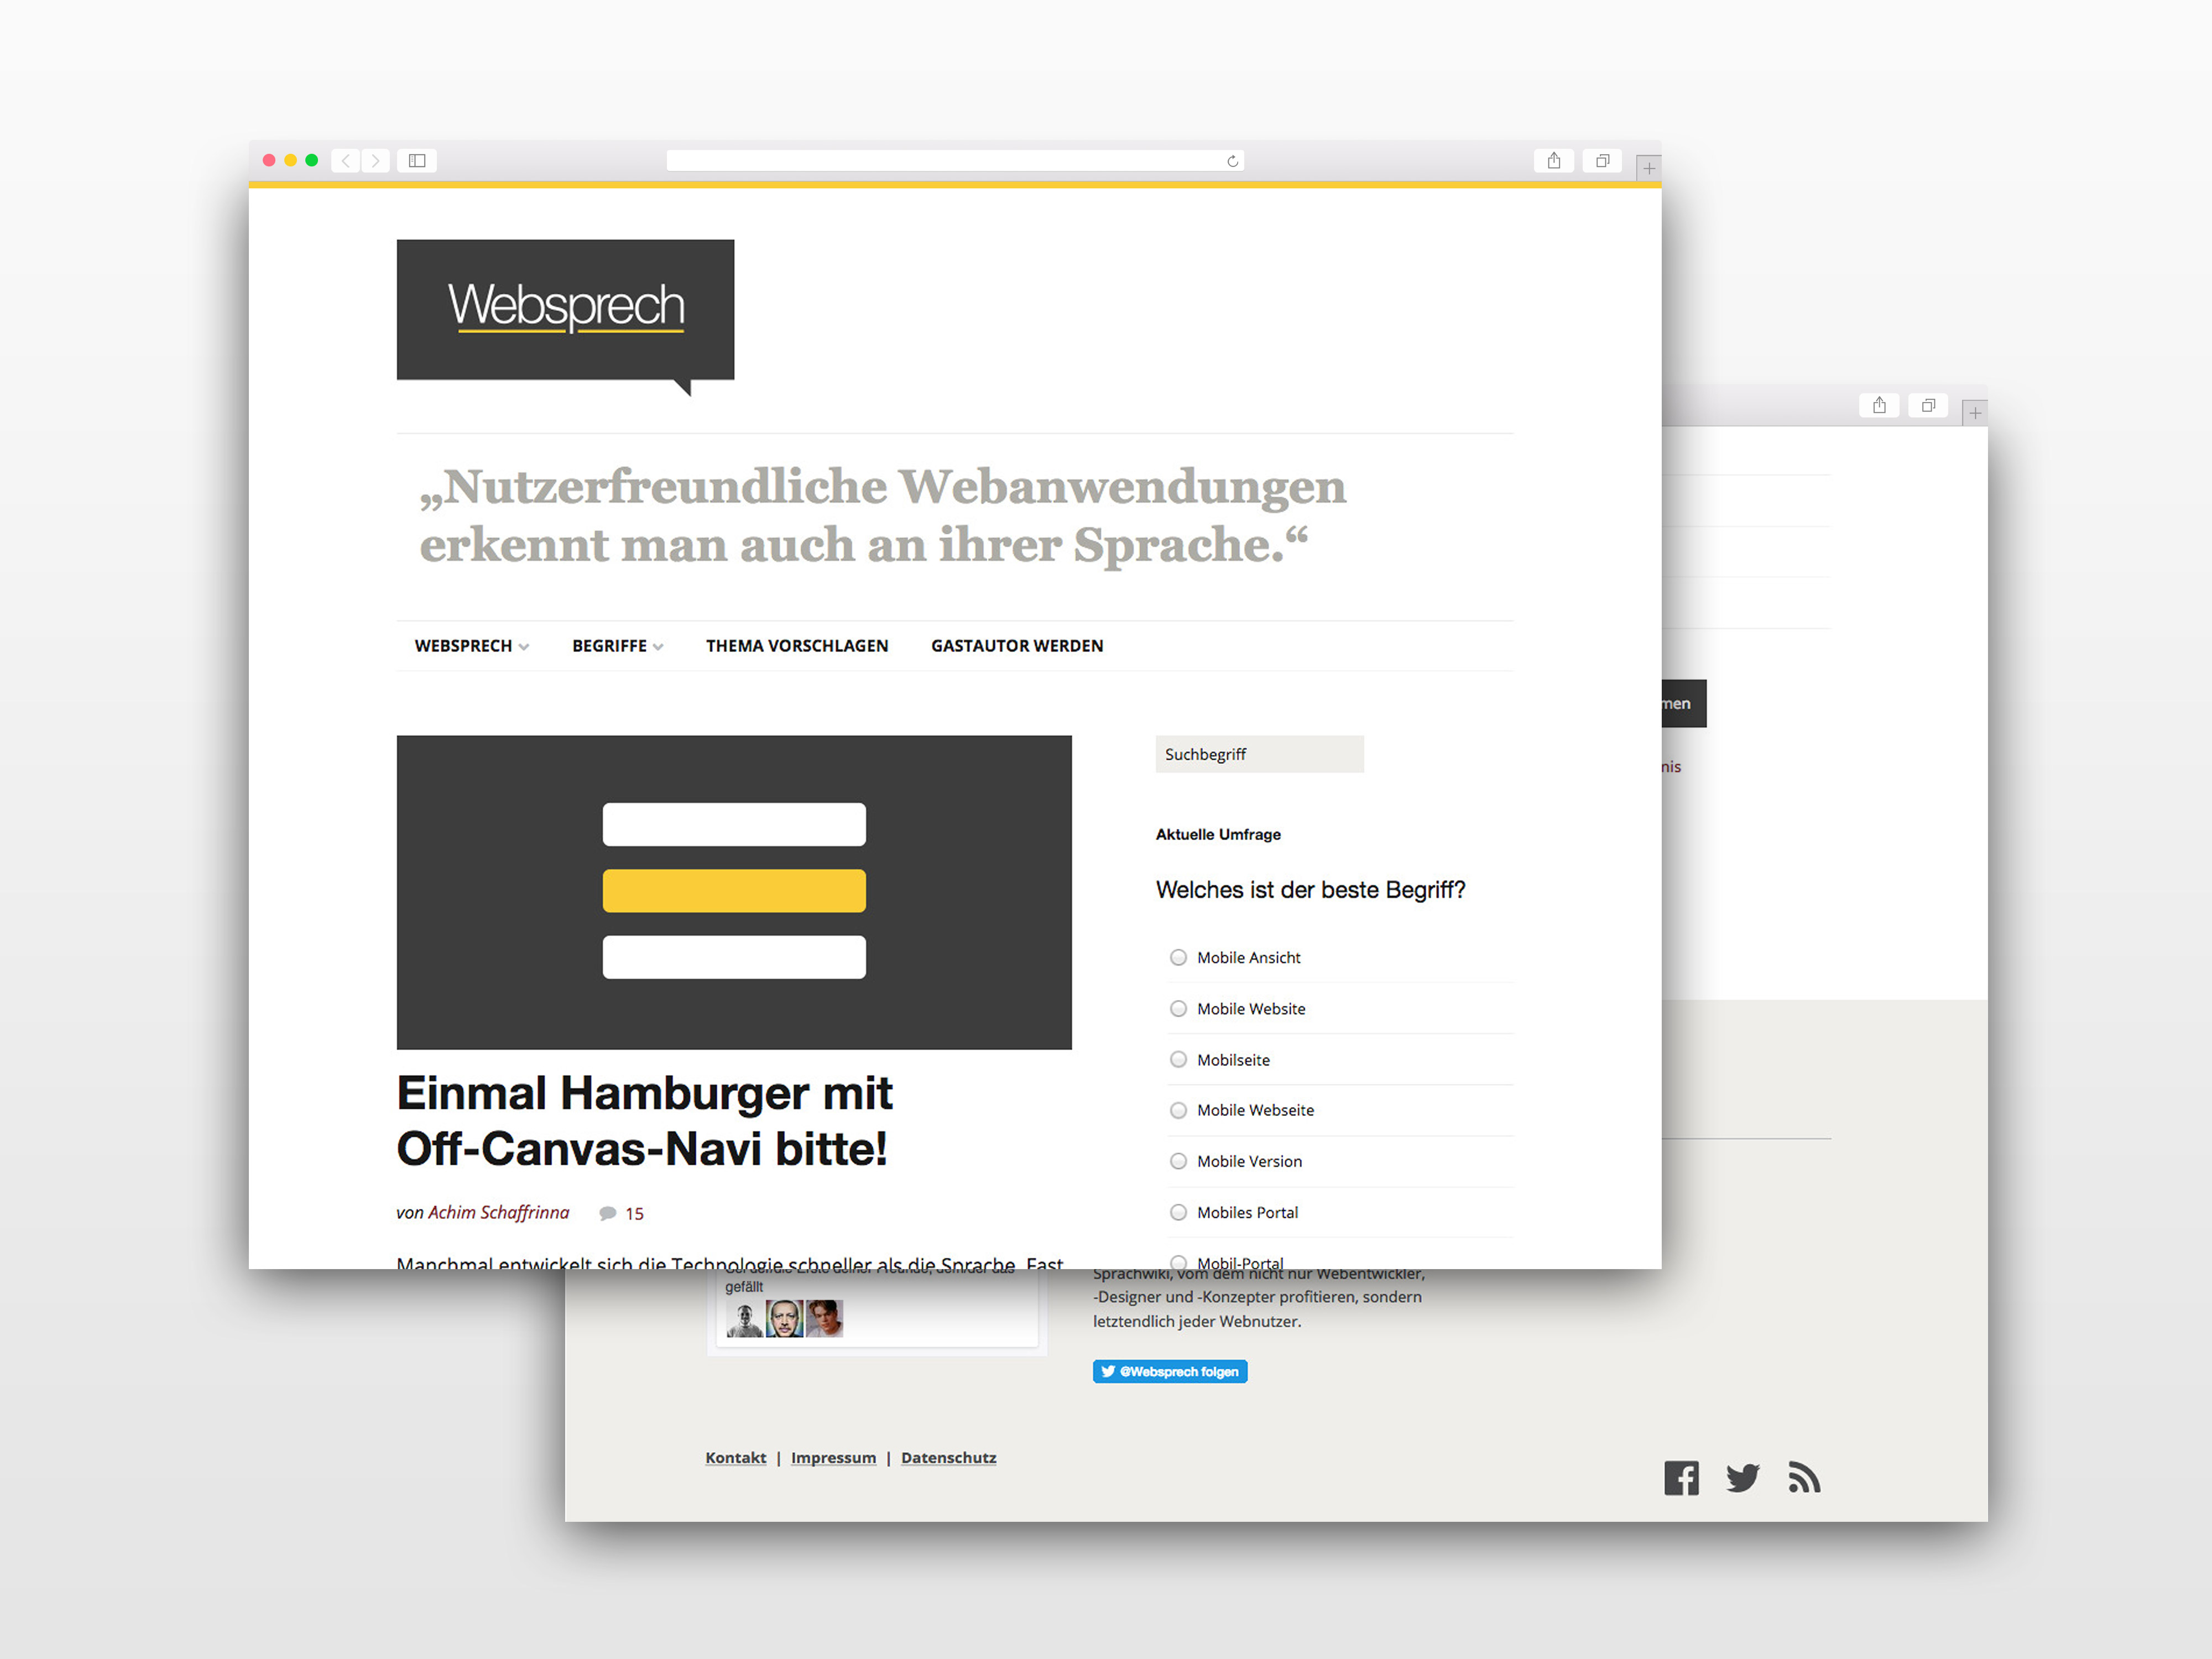
Task: Open the RSS feed icon in the footer
Action: coord(1804,1477)
